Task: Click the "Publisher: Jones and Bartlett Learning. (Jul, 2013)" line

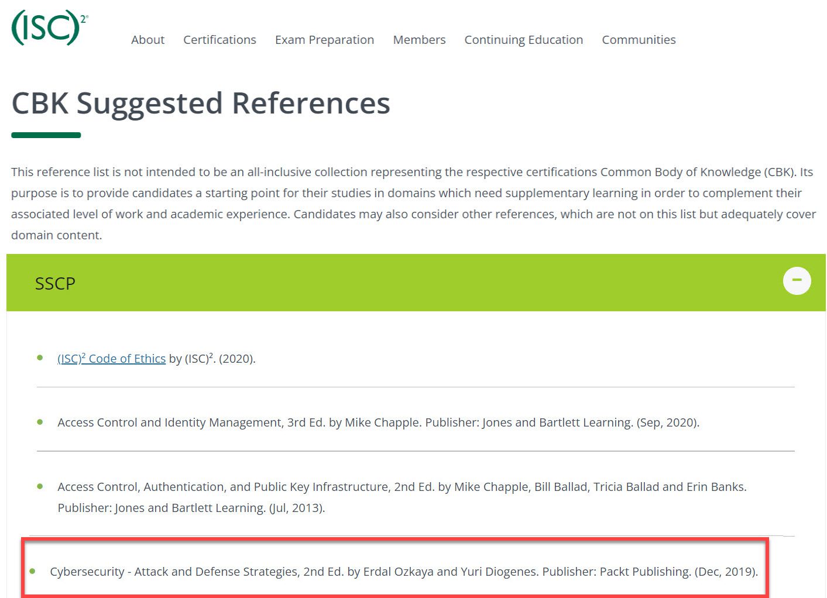Action: [x=191, y=508]
